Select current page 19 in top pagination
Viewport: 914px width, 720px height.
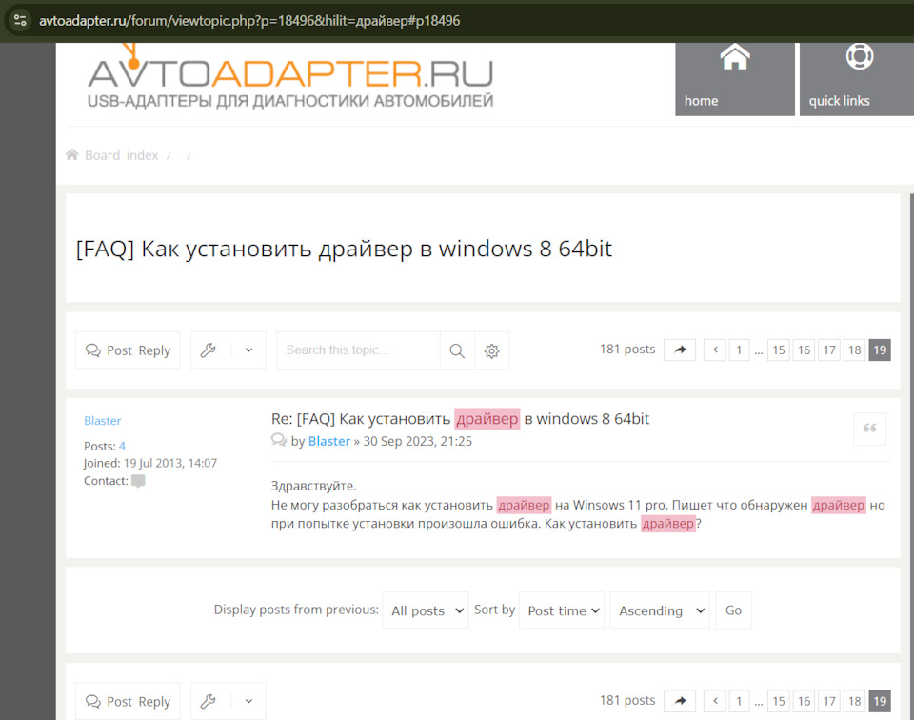[880, 350]
